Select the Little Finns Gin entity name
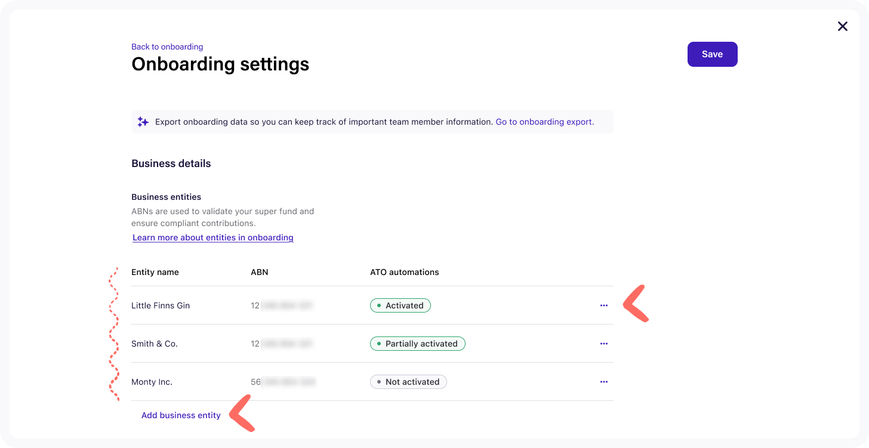Viewport: 869px width, 448px height. click(161, 305)
